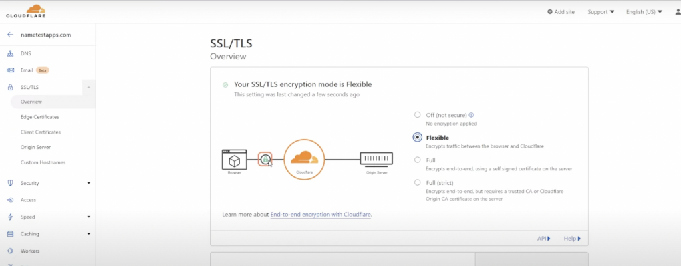
Task: Click the Speed lightning bolt icon
Action: coord(11,217)
